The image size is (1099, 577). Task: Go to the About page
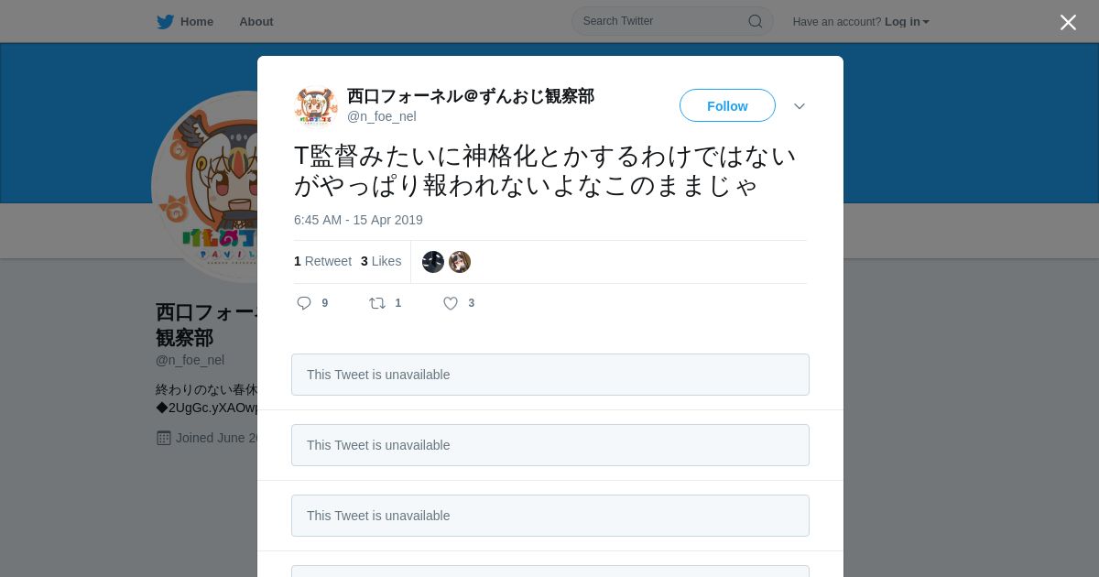click(256, 22)
